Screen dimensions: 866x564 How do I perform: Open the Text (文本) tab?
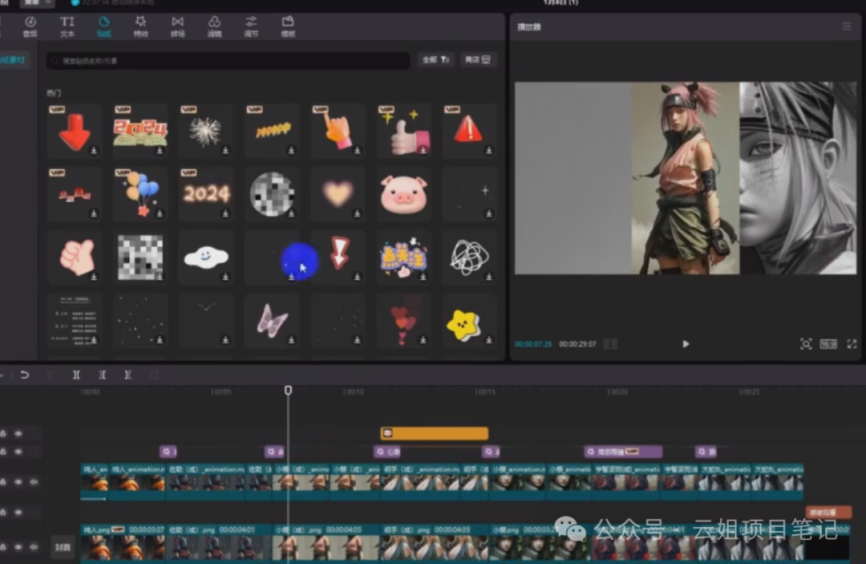(x=67, y=26)
